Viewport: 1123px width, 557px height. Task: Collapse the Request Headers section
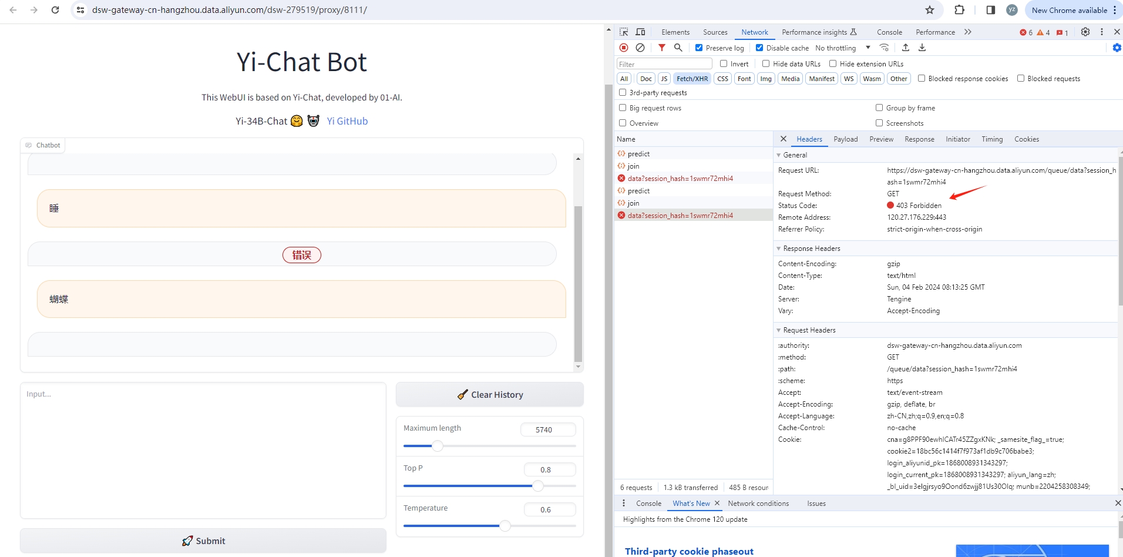779,330
